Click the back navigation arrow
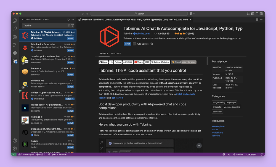Screen dimensions: 276x167 point(82,13)
